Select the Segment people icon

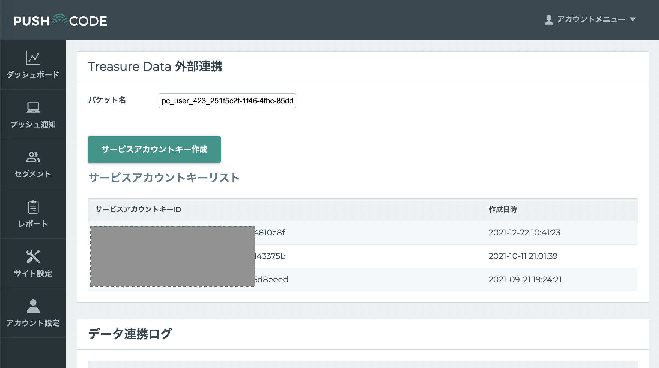tap(33, 157)
